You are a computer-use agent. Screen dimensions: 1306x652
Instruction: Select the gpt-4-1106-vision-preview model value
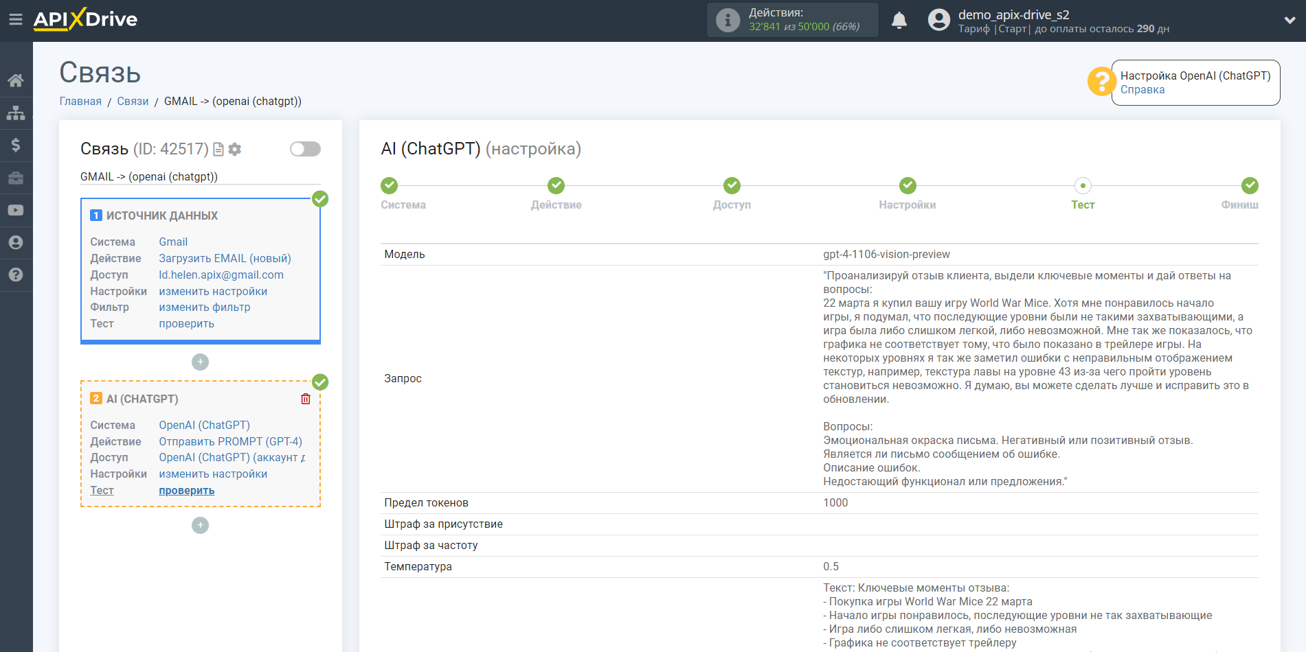click(886, 255)
